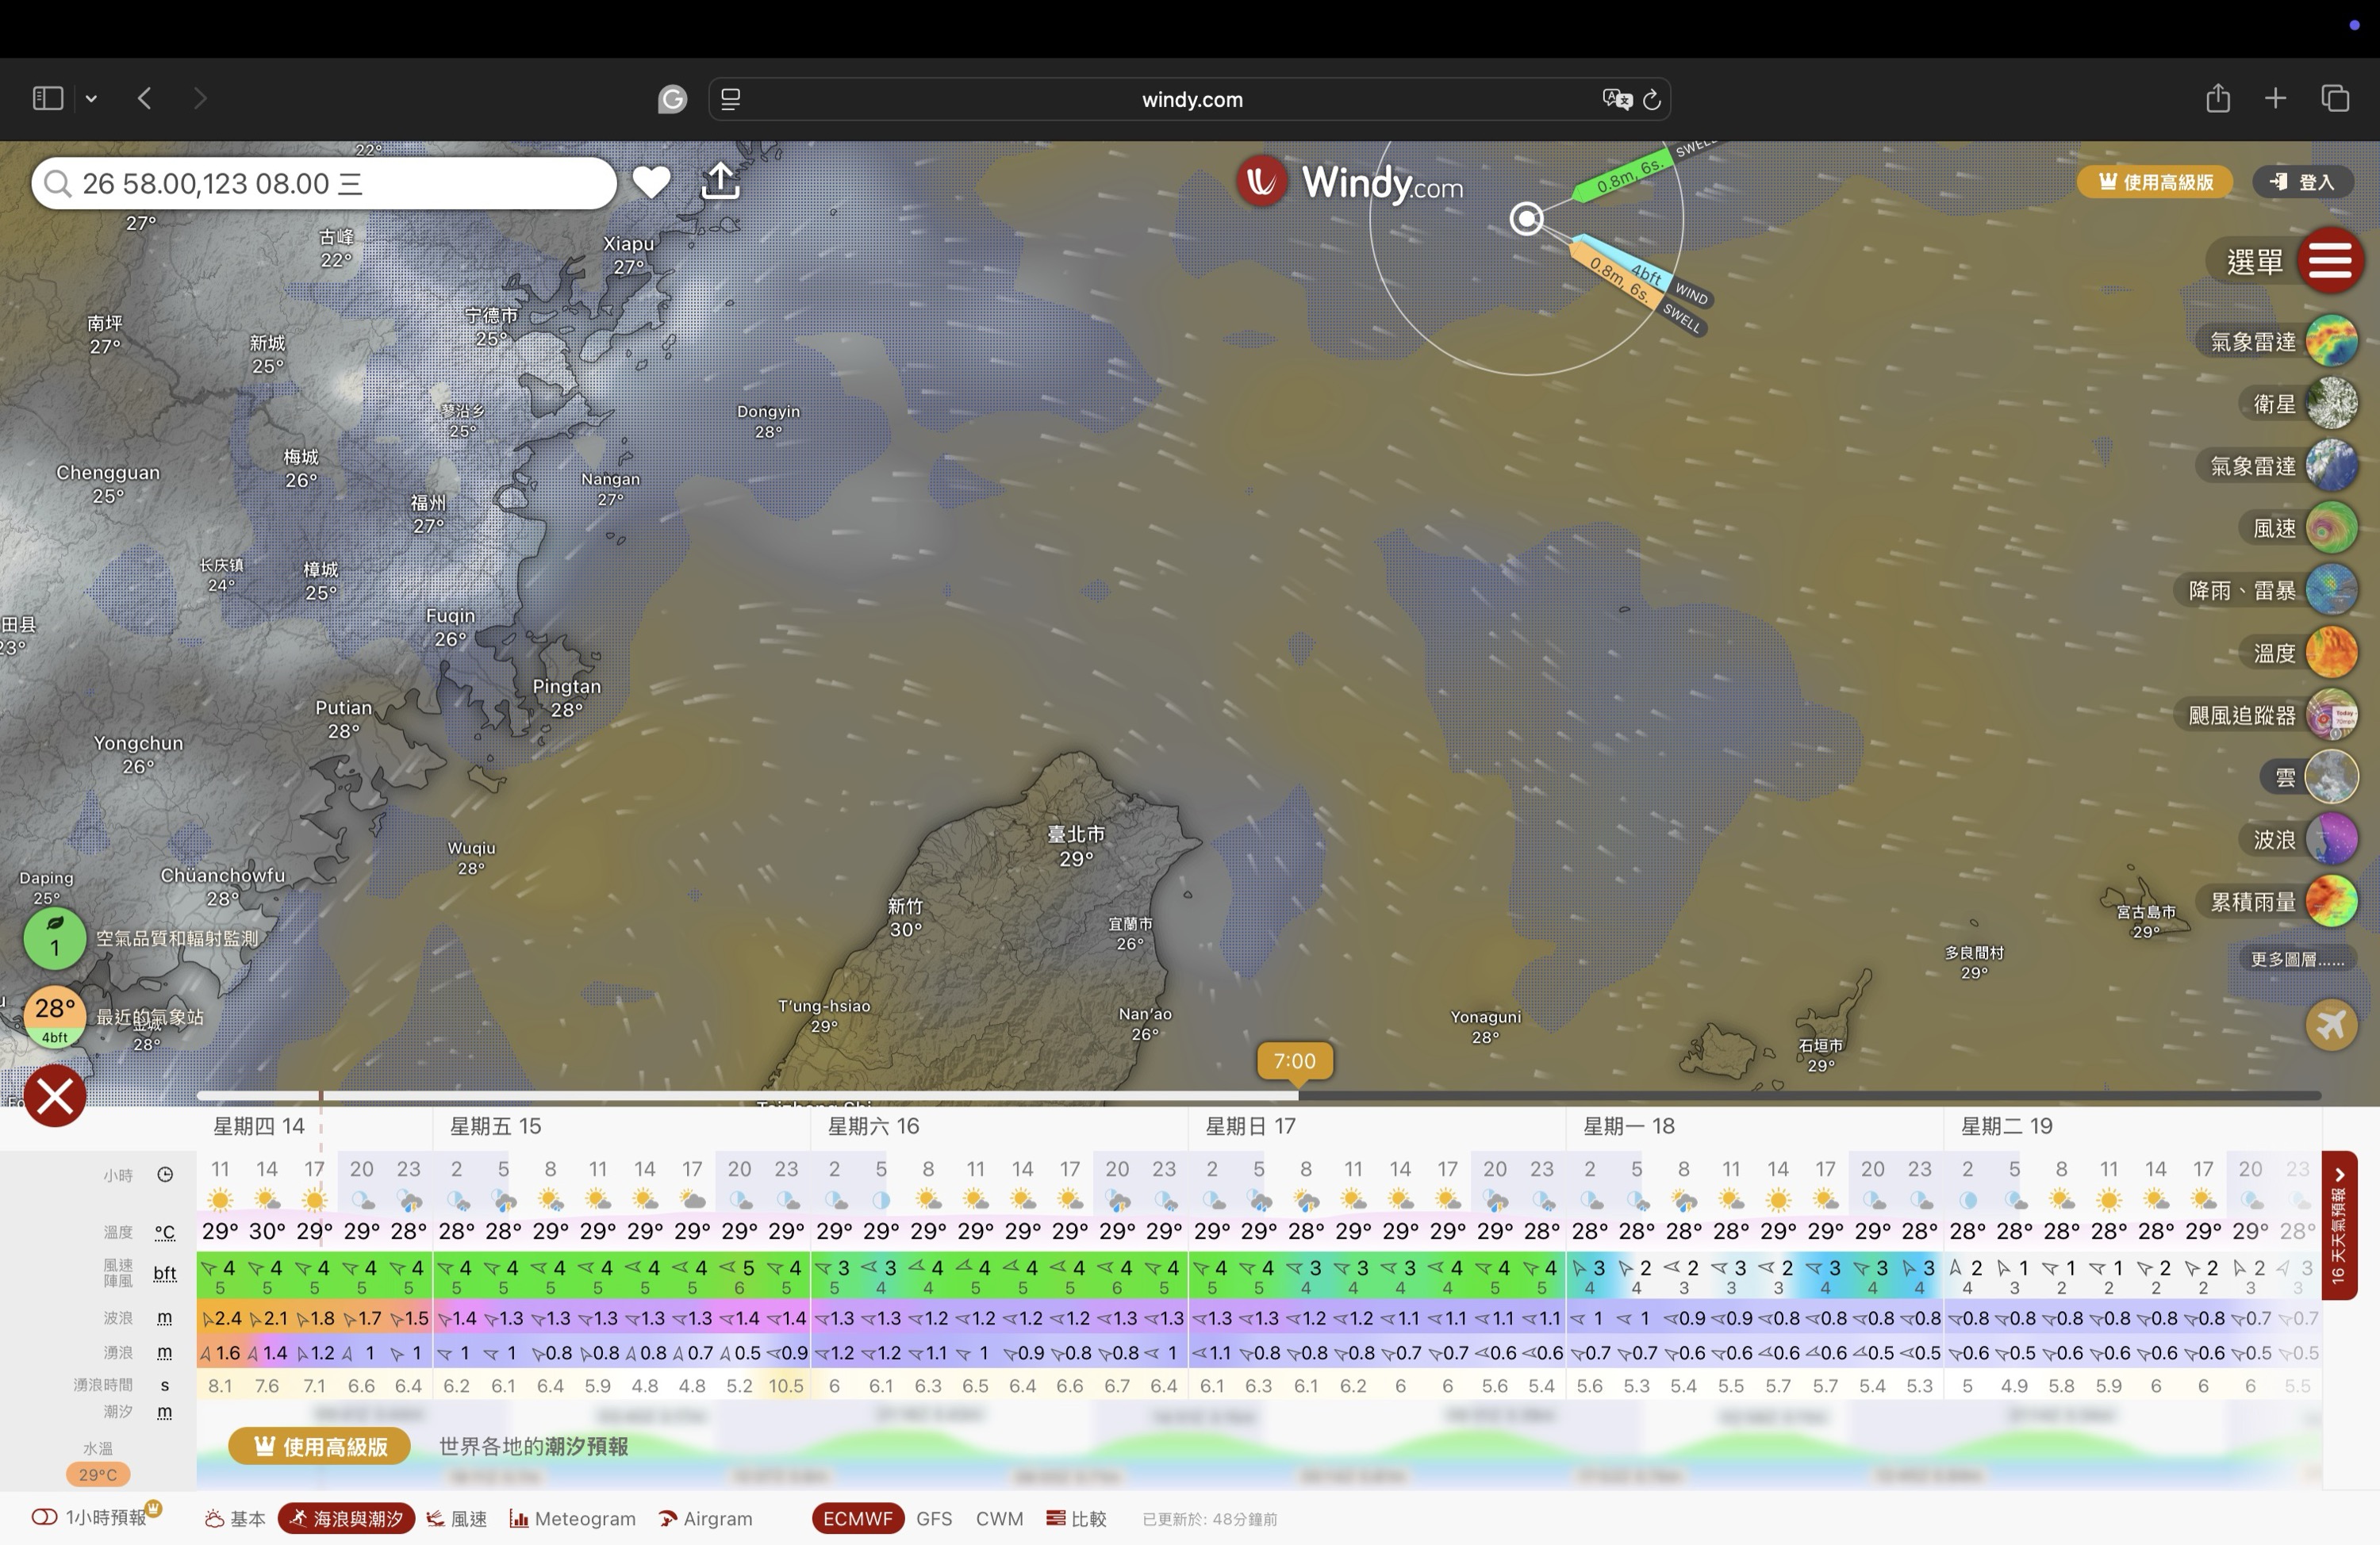Switch to the Meteogram tab
The height and width of the screenshot is (1545, 2380).
(x=572, y=1518)
